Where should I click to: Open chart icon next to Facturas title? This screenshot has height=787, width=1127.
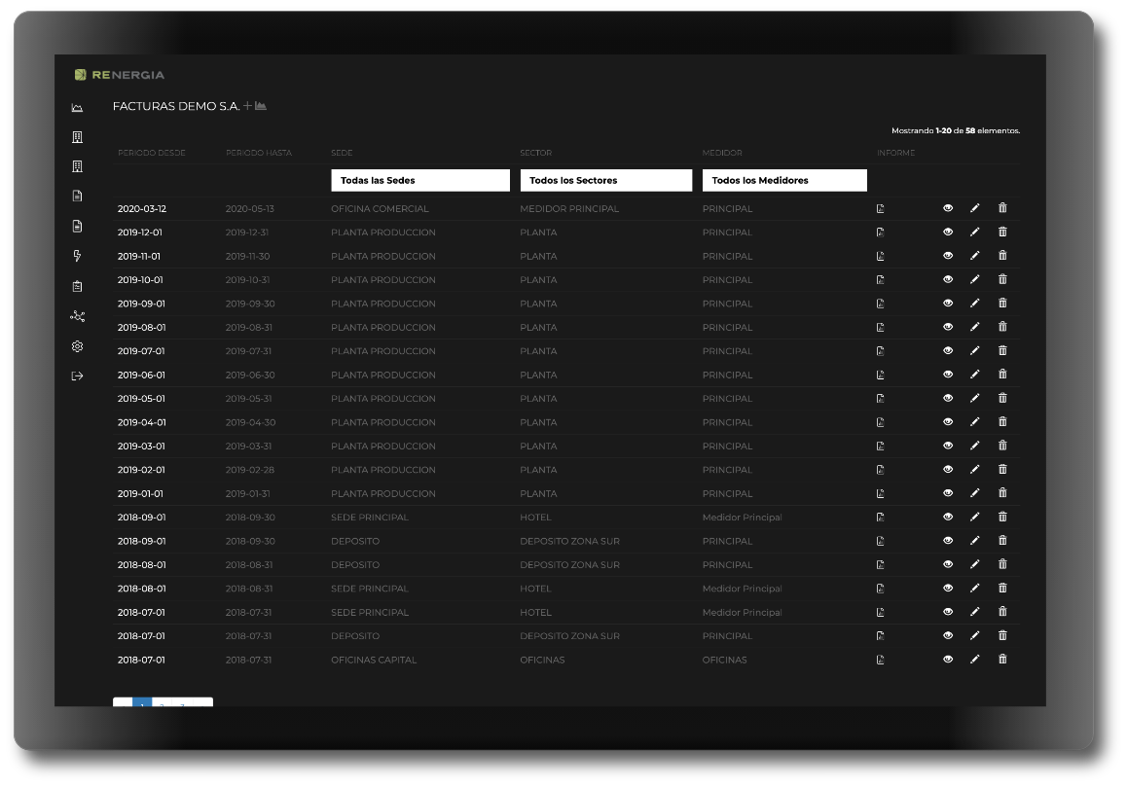[261, 105]
